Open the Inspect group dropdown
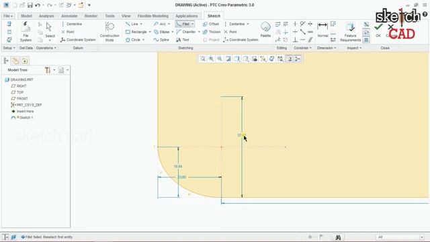This screenshot has height=242, width=430. [354, 48]
